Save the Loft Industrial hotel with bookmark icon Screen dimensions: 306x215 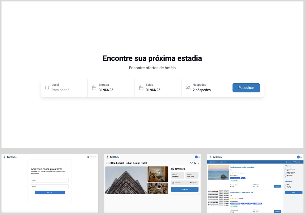pyautogui.click(x=195, y=163)
